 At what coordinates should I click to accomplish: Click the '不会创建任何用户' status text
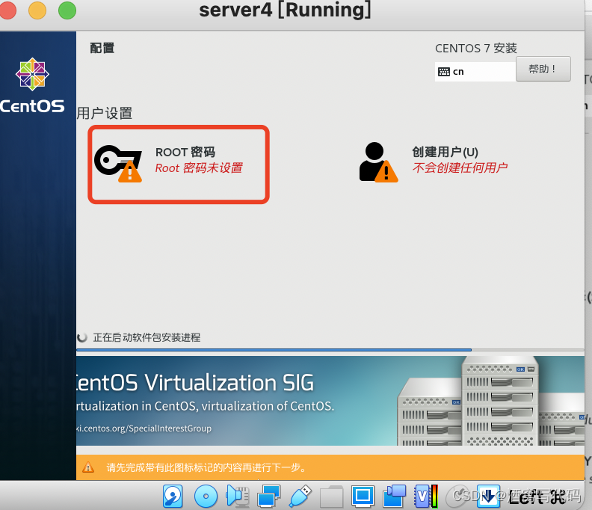460,168
